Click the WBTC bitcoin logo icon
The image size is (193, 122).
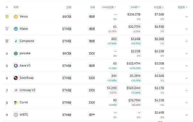click(16, 115)
